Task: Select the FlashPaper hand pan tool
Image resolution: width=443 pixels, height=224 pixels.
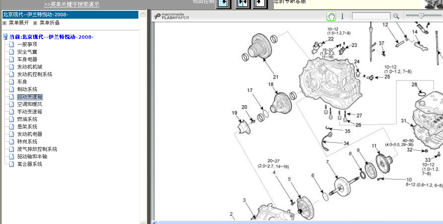Action: click(x=331, y=16)
